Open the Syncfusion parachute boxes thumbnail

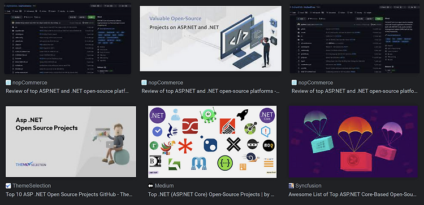tap(353, 142)
